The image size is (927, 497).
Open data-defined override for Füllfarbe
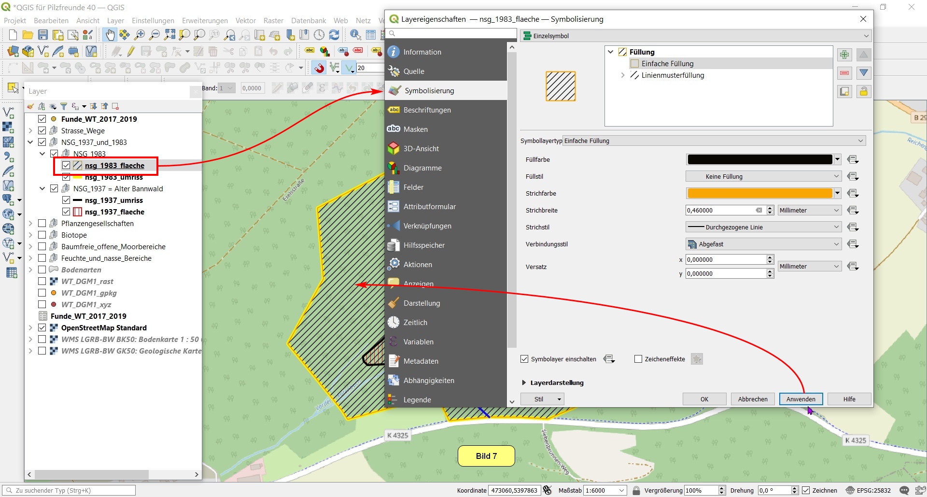853,160
